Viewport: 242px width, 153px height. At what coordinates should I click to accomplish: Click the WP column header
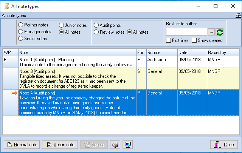(11, 53)
